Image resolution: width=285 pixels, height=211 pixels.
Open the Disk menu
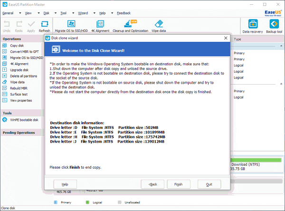click(47, 13)
